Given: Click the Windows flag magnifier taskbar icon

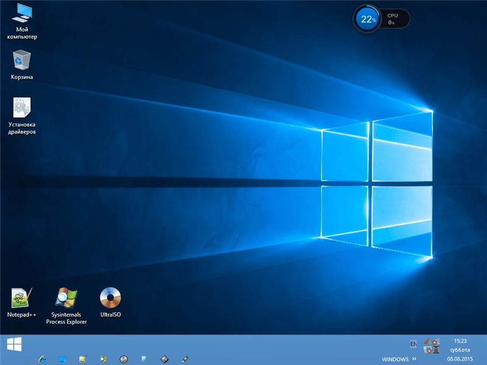Looking at the screenshot, I should click(x=103, y=359).
